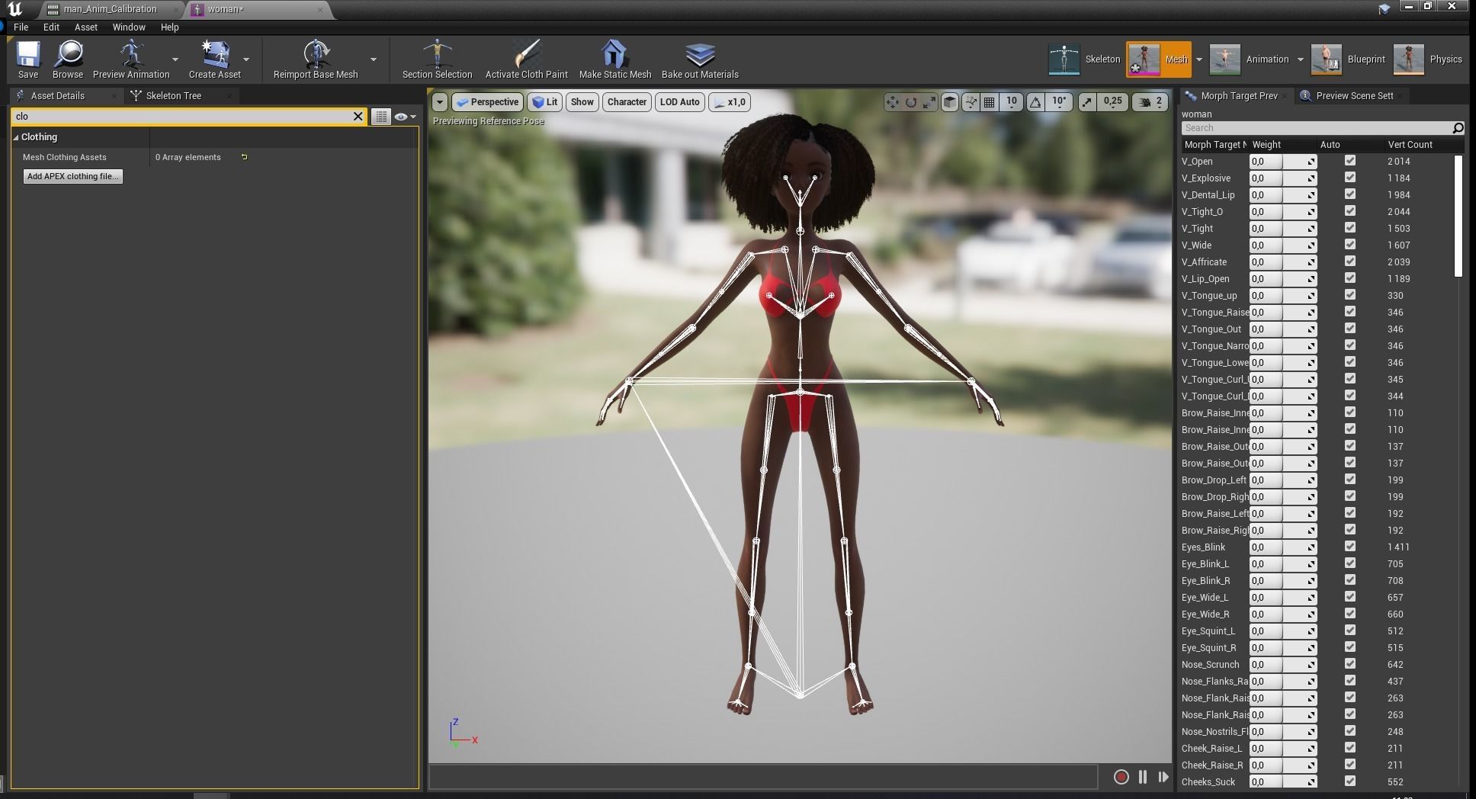Open Reimport Base Mesh dropdown arrow
The width and height of the screenshot is (1476, 799).
click(x=374, y=59)
